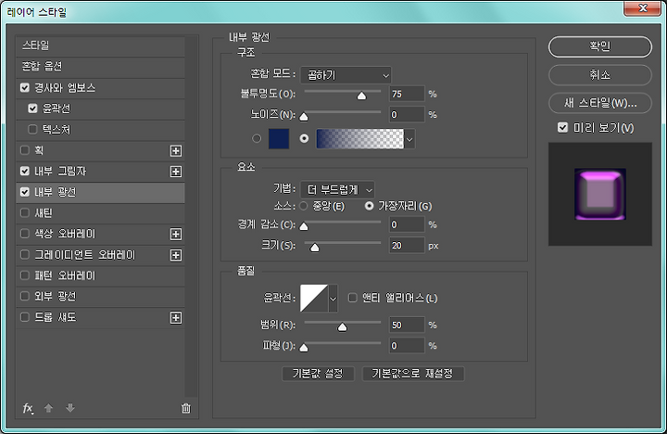This screenshot has width=667, height=434.
Task: Enable the 패턴 오버레이 checkbox
Action: [x=25, y=275]
